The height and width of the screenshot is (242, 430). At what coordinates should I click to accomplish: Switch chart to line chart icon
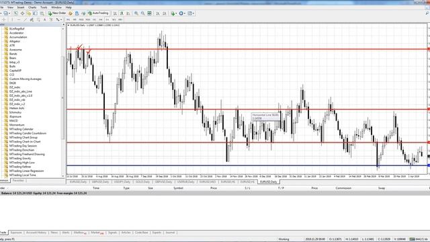(x=128, y=13)
